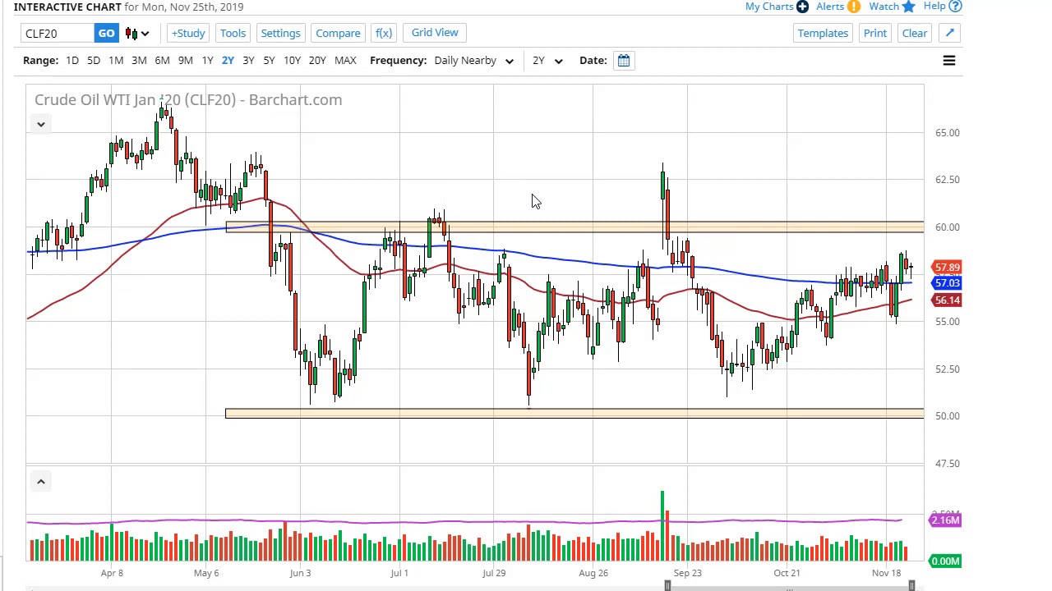Select the MAX range
Screen dimensions: 1052x591
coord(345,60)
